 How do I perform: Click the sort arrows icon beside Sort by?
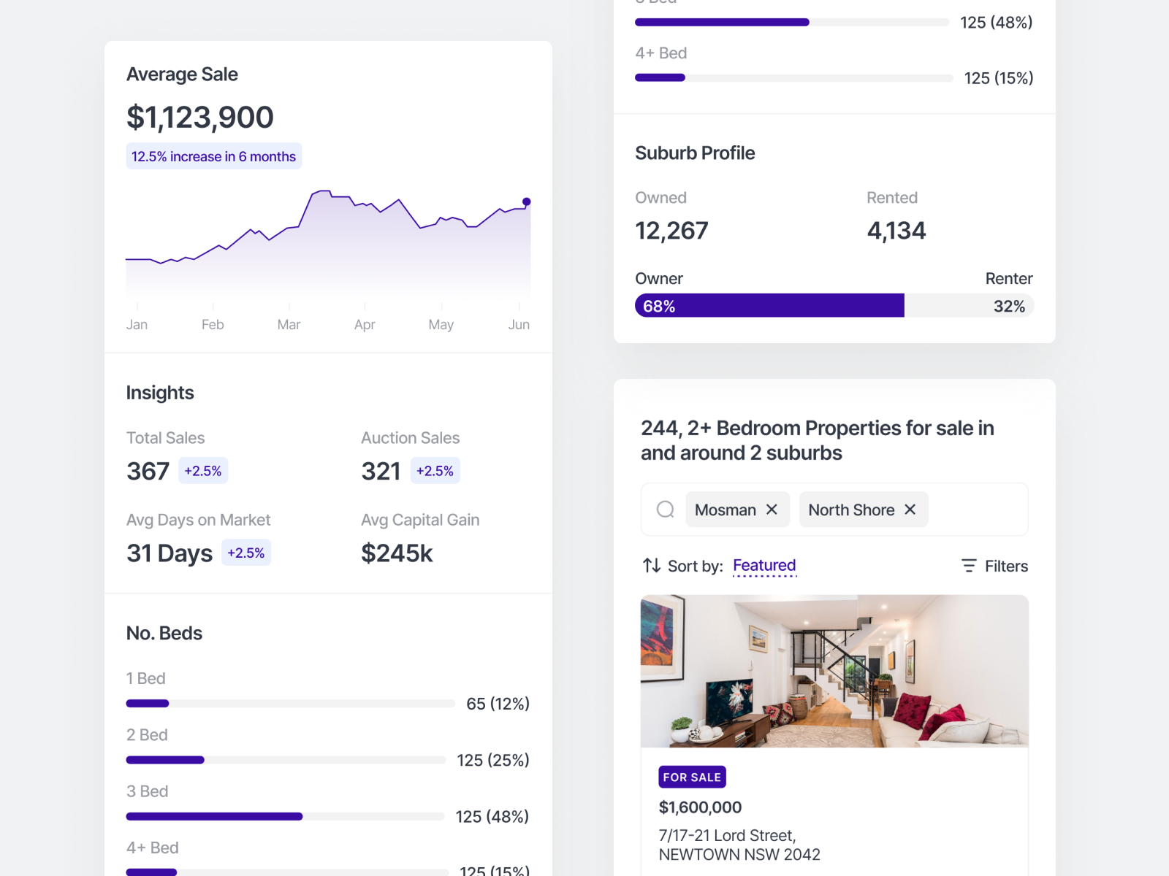651,566
